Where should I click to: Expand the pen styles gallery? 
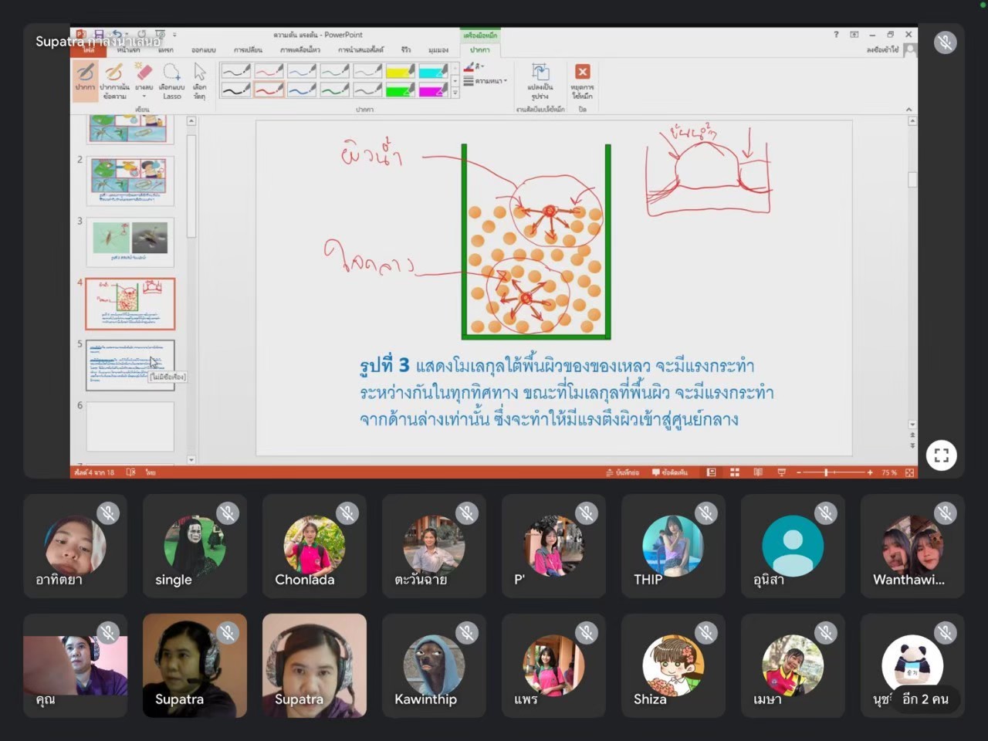[x=455, y=93]
